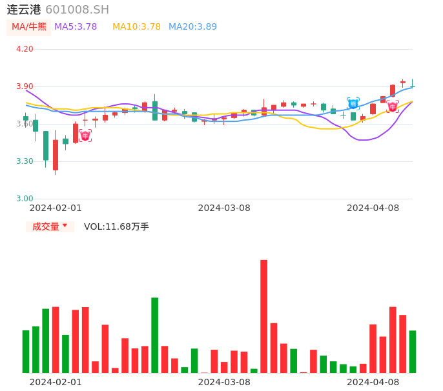Click the pink bull marker near April 8
Image resolution: width=443 pixels, height=391 pixels.
click(393, 107)
